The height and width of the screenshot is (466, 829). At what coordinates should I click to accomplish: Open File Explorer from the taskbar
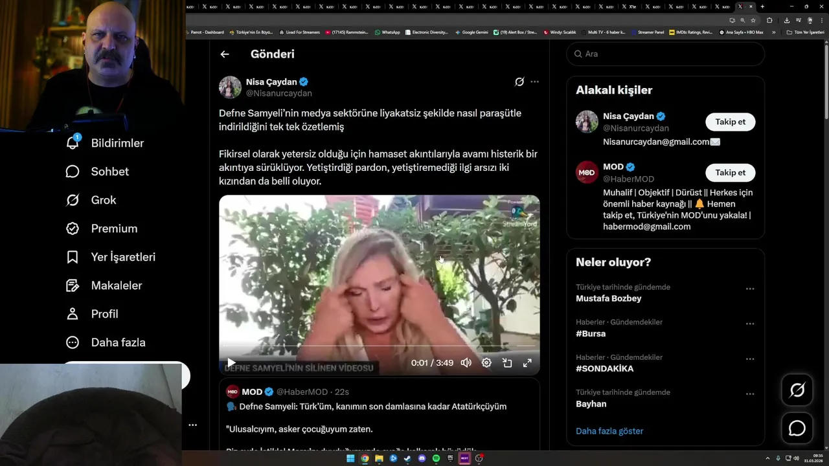(x=379, y=458)
